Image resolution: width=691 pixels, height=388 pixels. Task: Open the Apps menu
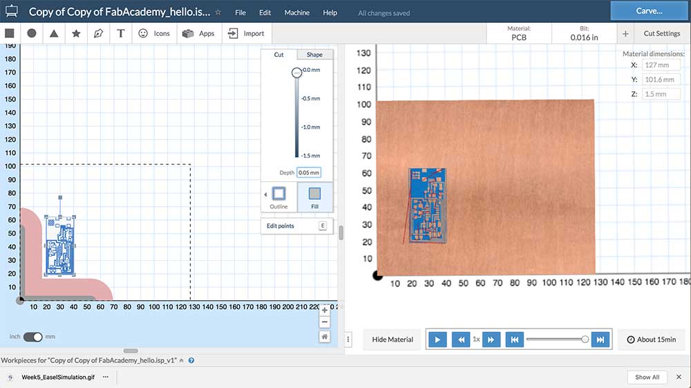click(x=198, y=33)
